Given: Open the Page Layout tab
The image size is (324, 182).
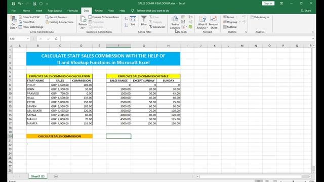Looking at the screenshot, I should [x=55, y=11].
